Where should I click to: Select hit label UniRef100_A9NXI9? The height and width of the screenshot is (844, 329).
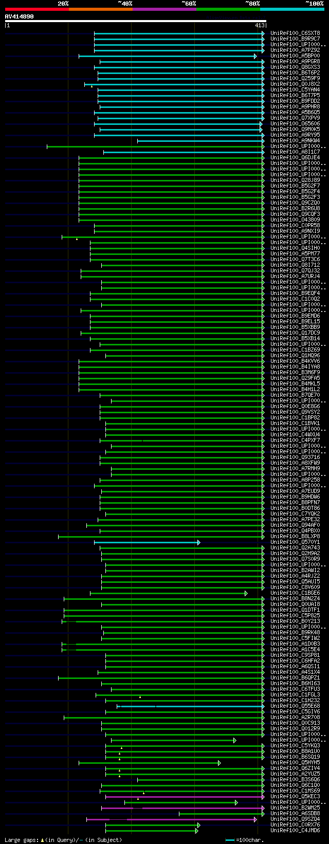point(295,231)
